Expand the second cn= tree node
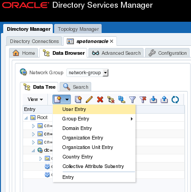The image size is (191, 192). coord(33,134)
